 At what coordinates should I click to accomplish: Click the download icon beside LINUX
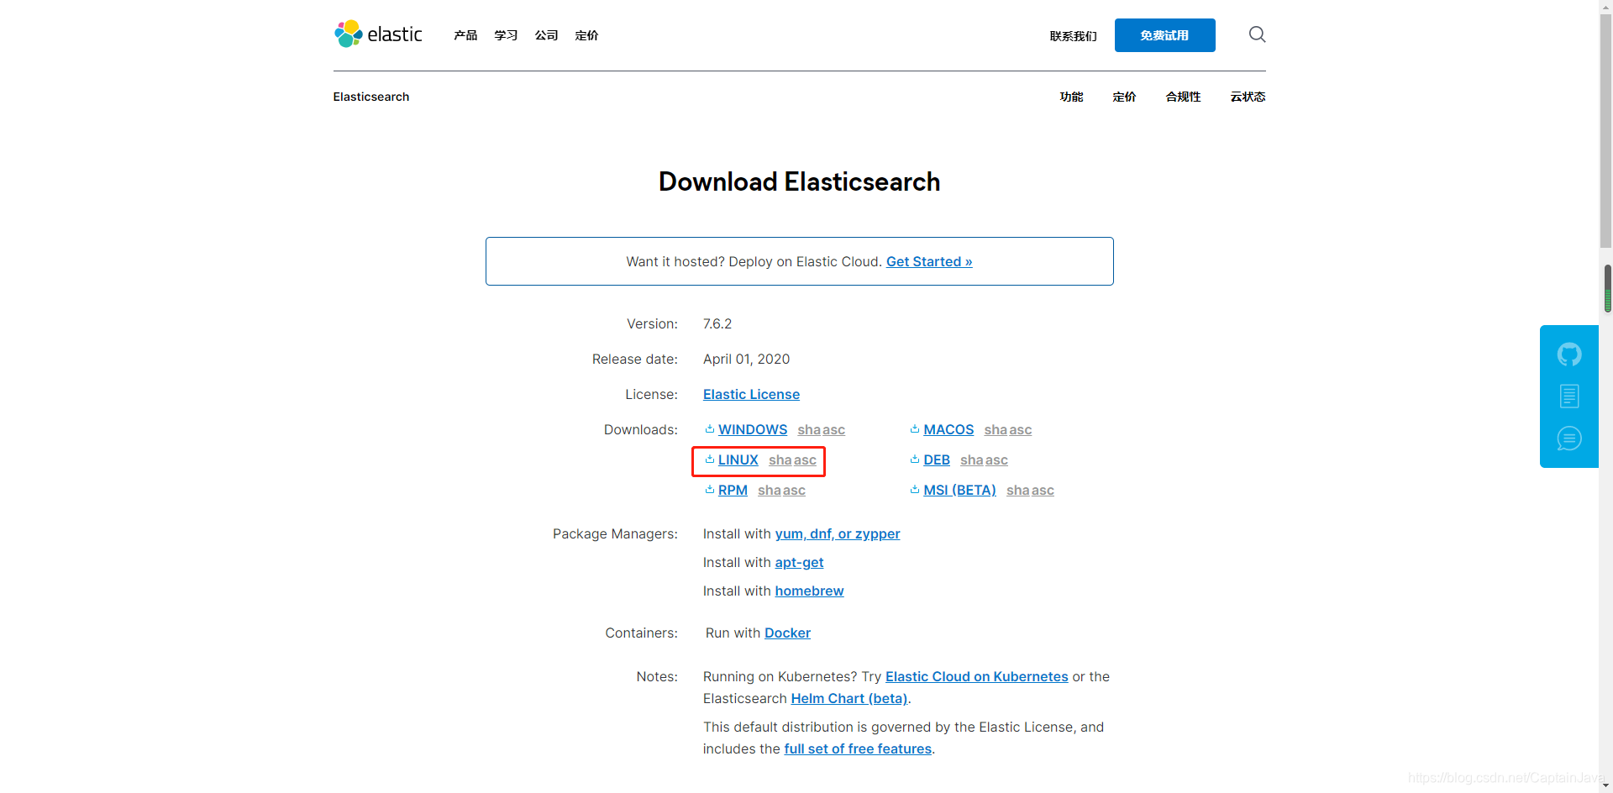point(710,460)
